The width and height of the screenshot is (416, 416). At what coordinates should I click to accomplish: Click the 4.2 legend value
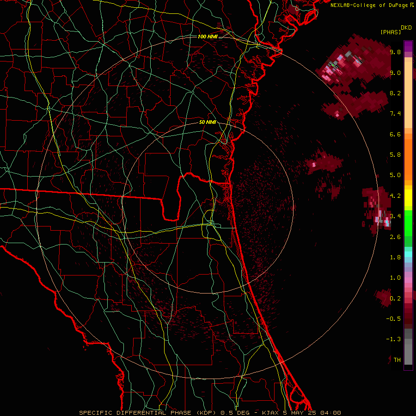coord(395,196)
